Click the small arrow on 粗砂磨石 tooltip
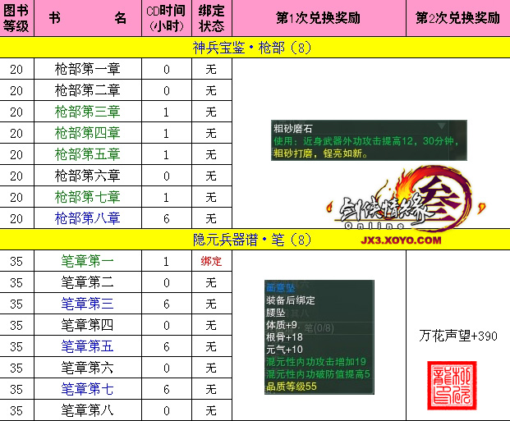 pyautogui.click(x=442, y=126)
